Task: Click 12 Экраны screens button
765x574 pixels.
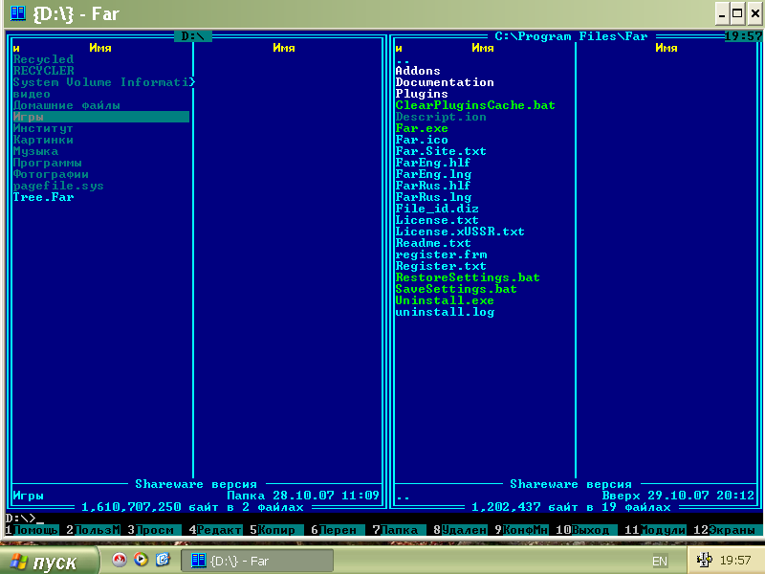Action: (x=724, y=530)
